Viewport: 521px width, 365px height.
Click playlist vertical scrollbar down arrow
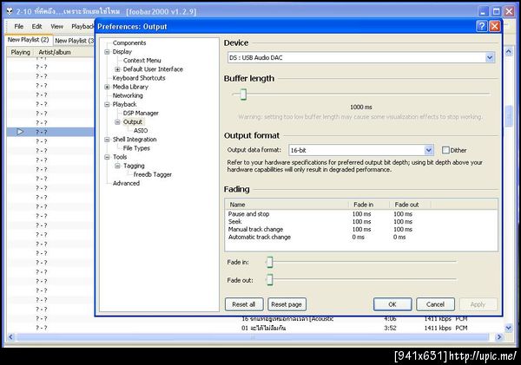click(508, 328)
